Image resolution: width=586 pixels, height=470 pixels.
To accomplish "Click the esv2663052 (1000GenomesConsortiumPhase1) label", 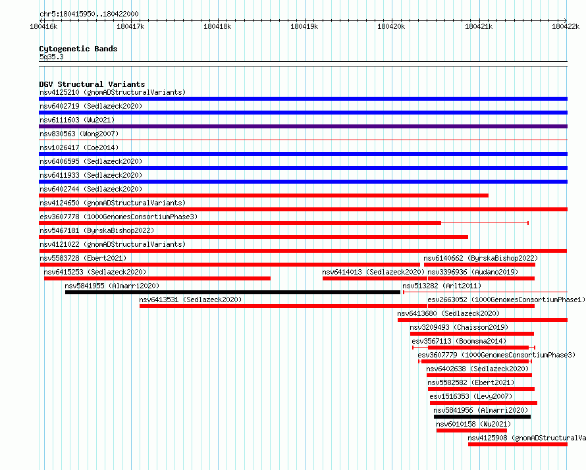I will pyautogui.click(x=506, y=300).
